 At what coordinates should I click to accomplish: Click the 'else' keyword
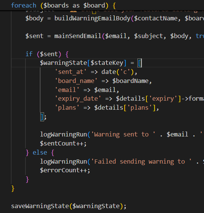[x=40, y=152]
